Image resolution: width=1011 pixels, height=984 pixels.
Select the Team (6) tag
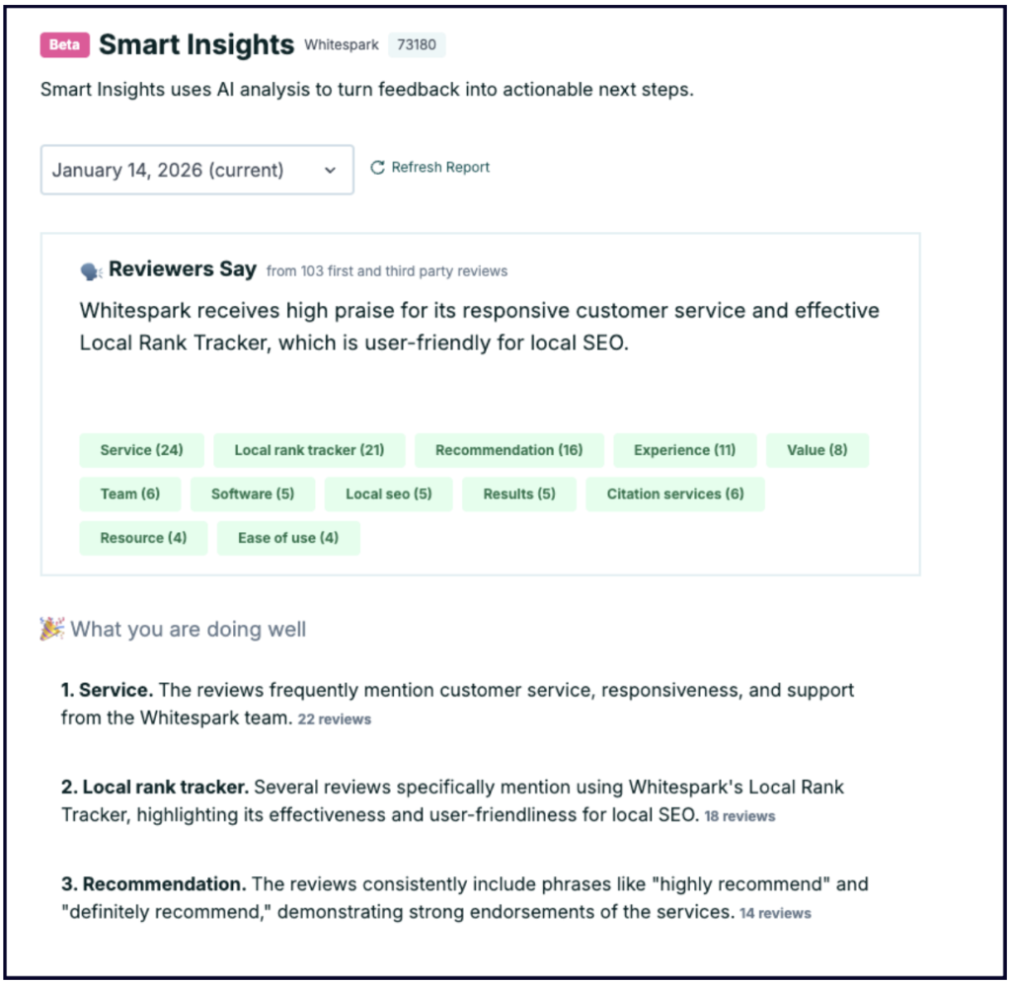[129, 494]
